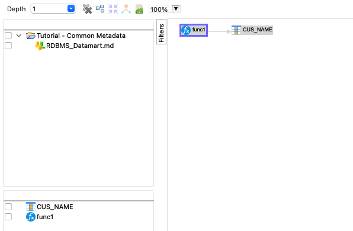
Task: Collapse the Tutorial - Common Metadata folder
Action: (x=19, y=36)
